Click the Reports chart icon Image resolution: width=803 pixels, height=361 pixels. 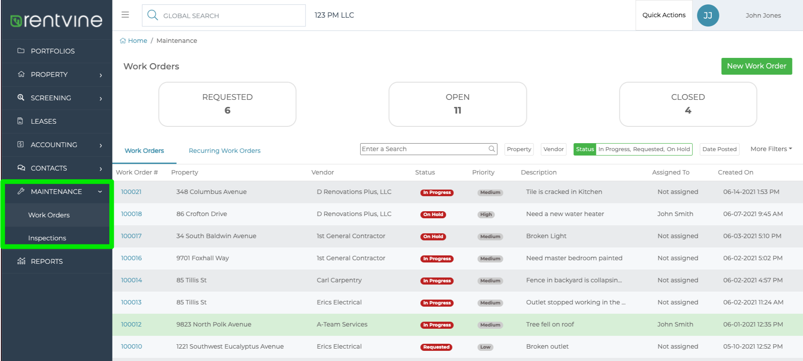coord(21,261)
